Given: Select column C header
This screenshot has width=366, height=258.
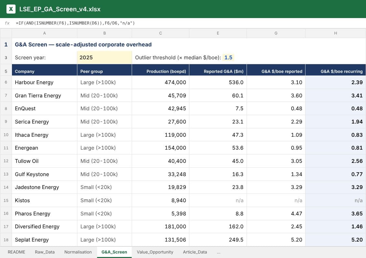Looking at the screenshot, I should click(161, 33).
